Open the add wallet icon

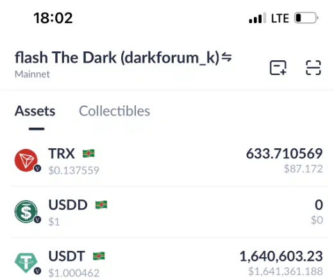point(278,68)
